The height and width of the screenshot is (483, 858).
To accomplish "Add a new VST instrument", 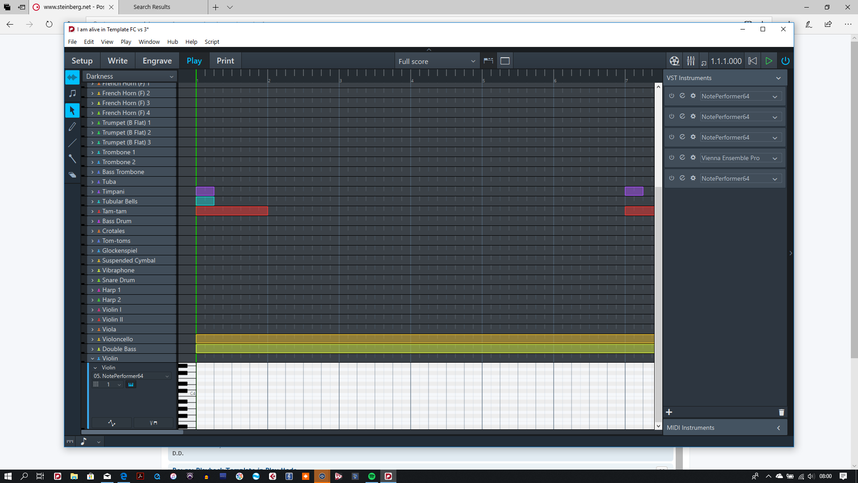I will pos(669,412).
